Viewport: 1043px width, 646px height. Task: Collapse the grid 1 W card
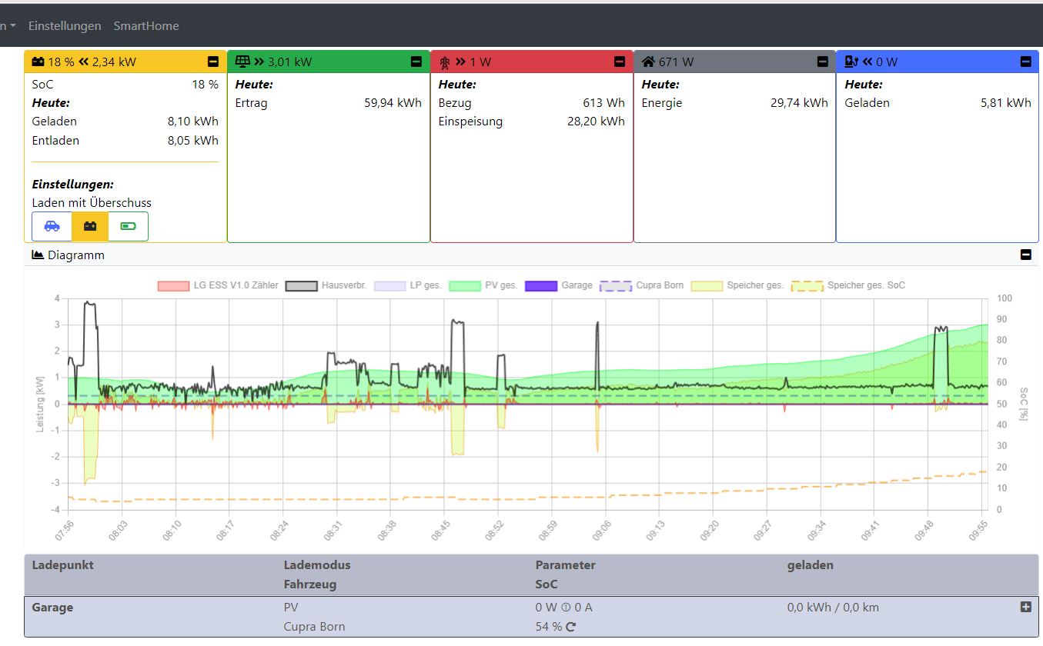click(x=620, y=62)
